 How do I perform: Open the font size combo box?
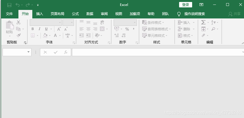pos(68,23)
